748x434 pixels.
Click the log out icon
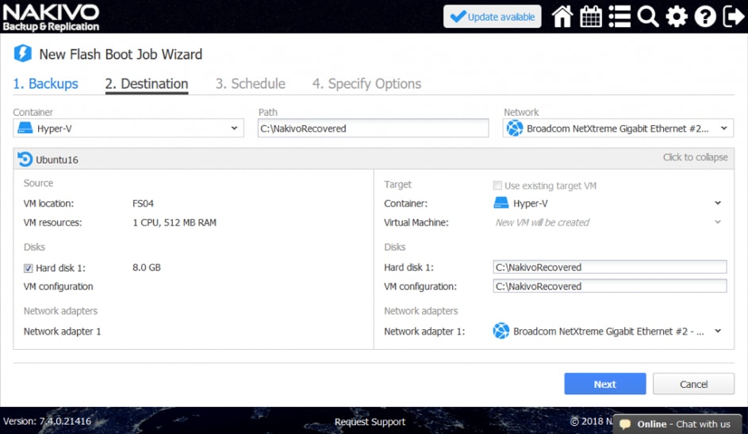click(x=732, y=17)
